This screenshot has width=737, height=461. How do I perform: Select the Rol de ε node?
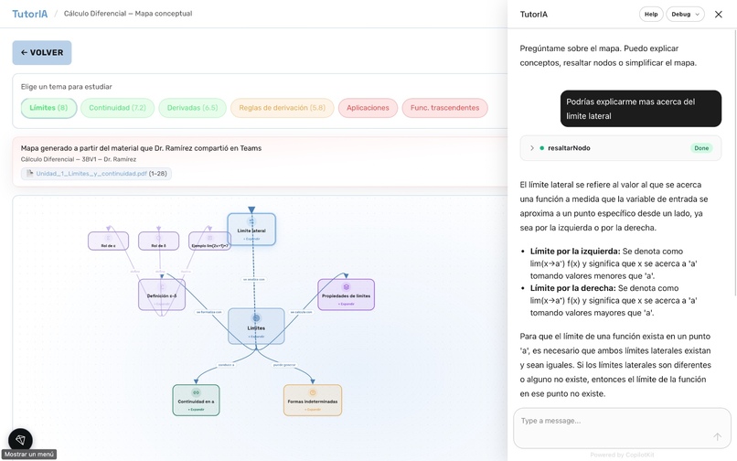pyautogui.click(x=108, y=241)
